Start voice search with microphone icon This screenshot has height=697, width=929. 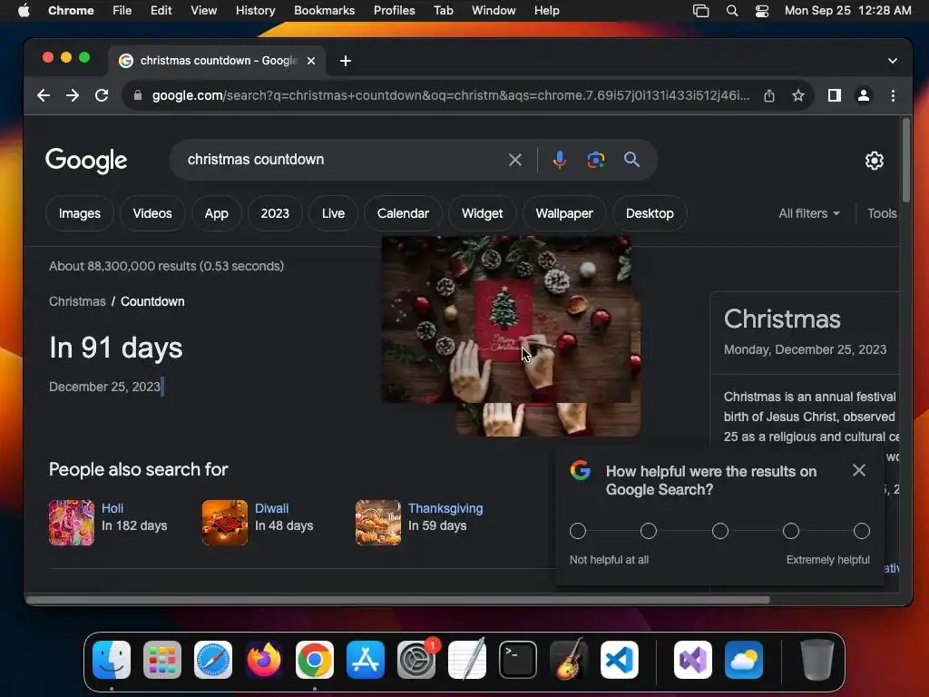pos(559,160)
